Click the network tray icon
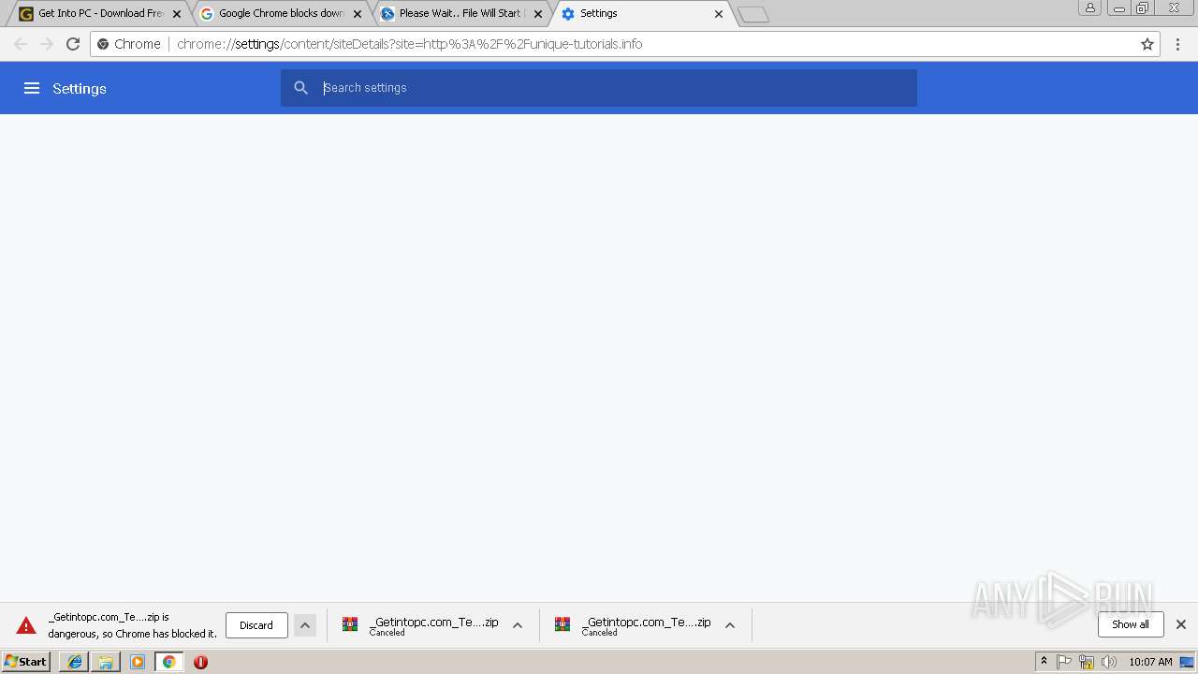Image resolution: width=1198 pixels, height=674 pixels. [x=1086, y=662]
